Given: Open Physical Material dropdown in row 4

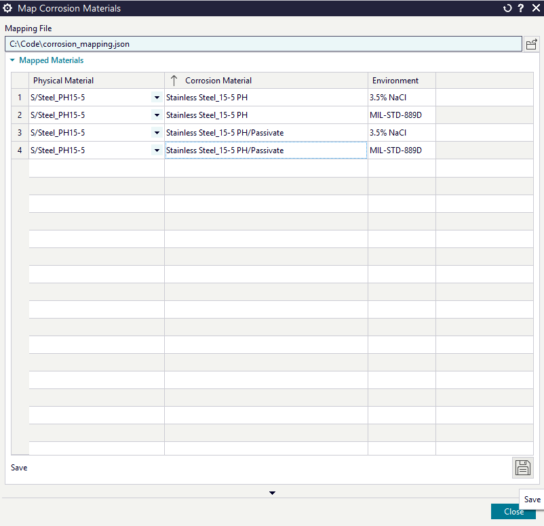Looking at the screenshot, I should coord(157,150).
